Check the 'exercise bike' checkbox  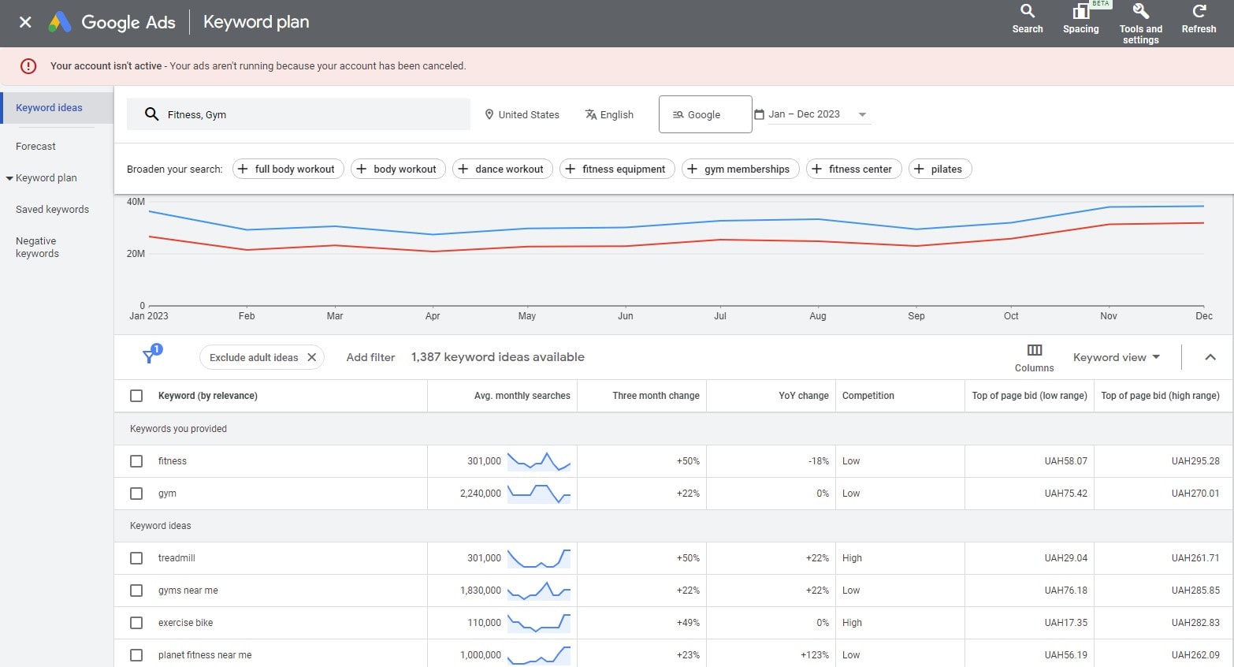[136, 623]
